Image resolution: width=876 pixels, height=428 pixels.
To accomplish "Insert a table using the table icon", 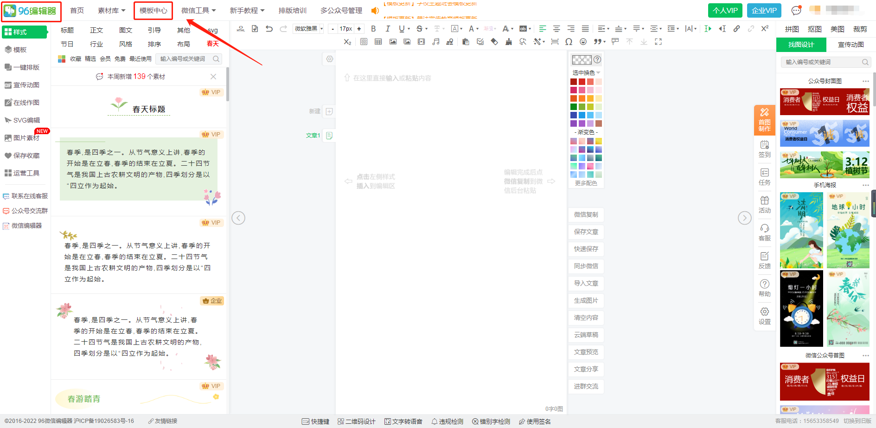I will coord(378,42).
